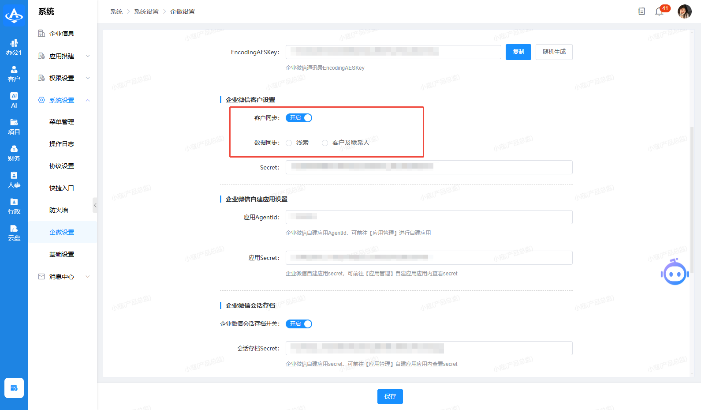Click the 随机生成 button
Viewport: 701px width, 410px height.
click(554, 52)
